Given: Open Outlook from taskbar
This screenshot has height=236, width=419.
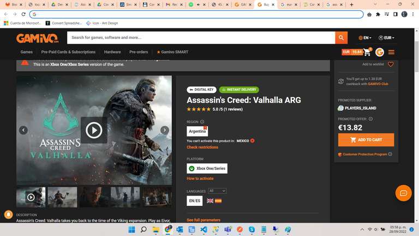Looking at the screenshot, I should [x=179, y=229].
